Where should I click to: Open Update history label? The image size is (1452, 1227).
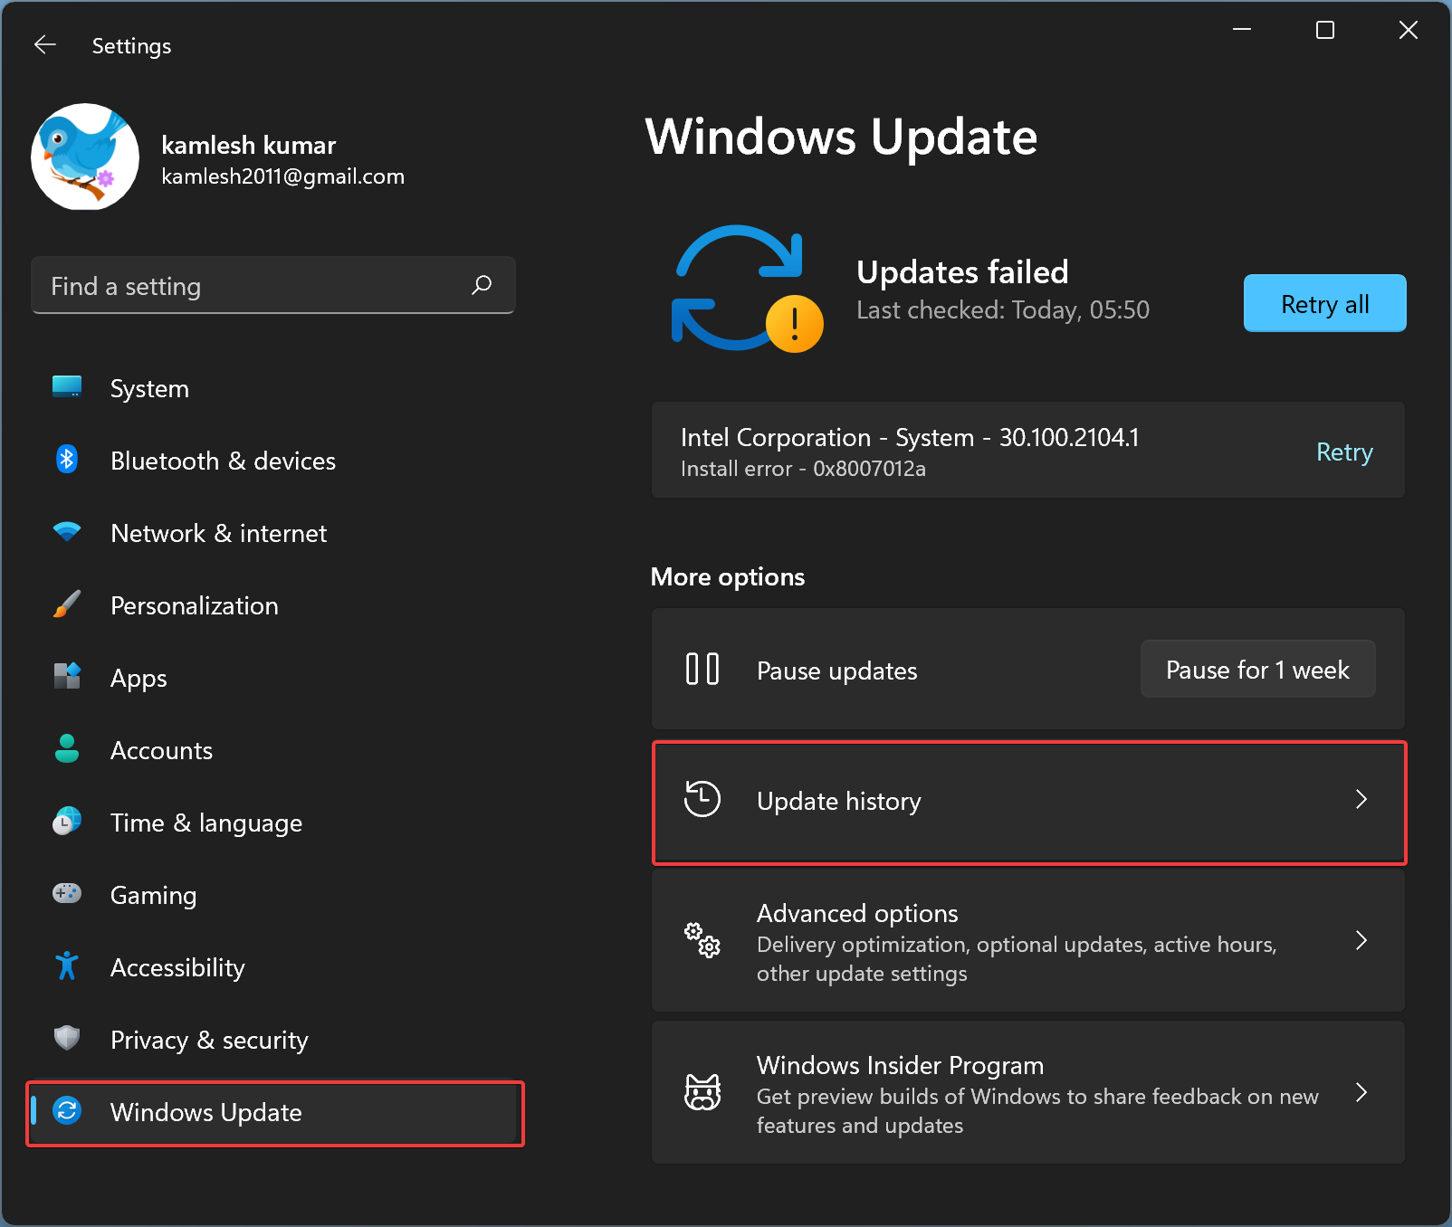(x=838, y=801)
